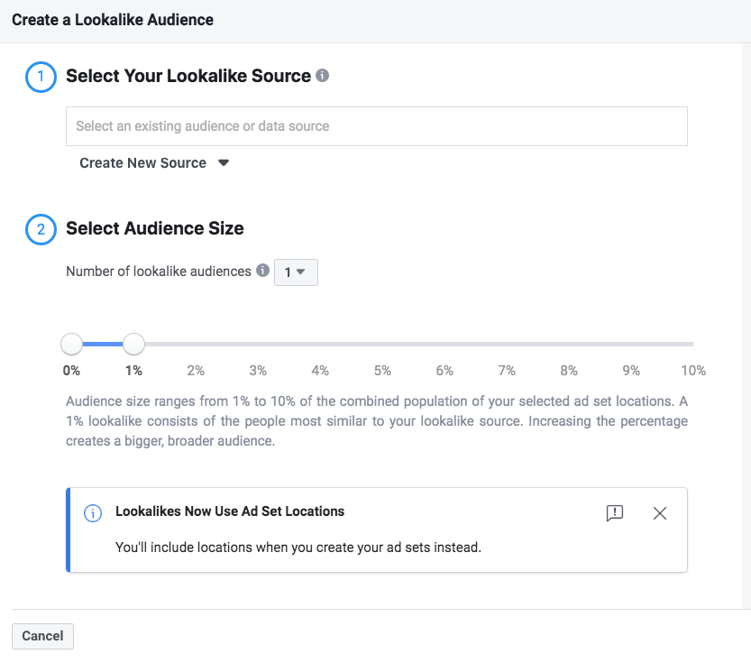The image size is (751, 663).
Task: Click the slider handle at 0%
Action: (x=71, y=344)
